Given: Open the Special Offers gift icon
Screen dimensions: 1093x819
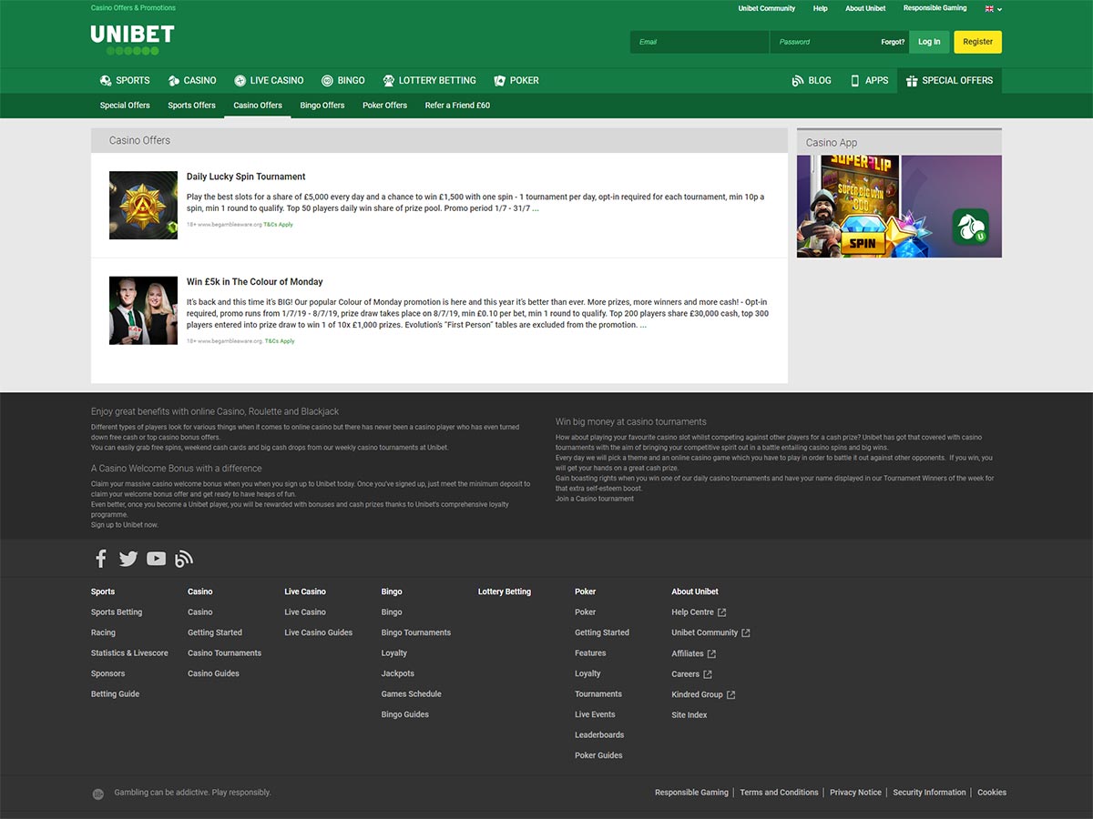Looking at the screenshot, I should (912, 80).
